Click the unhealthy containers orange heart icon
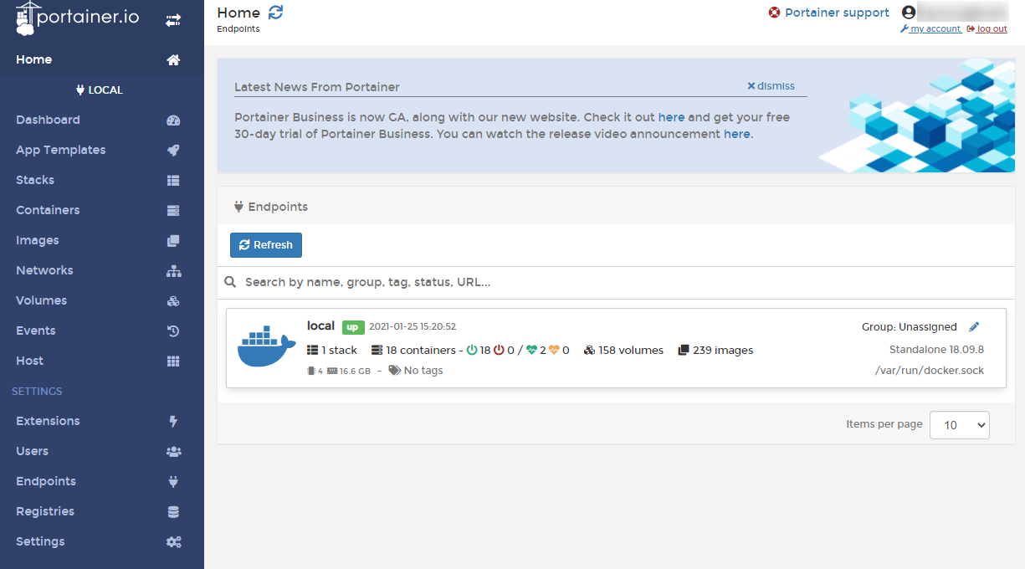 click(554, 351)
